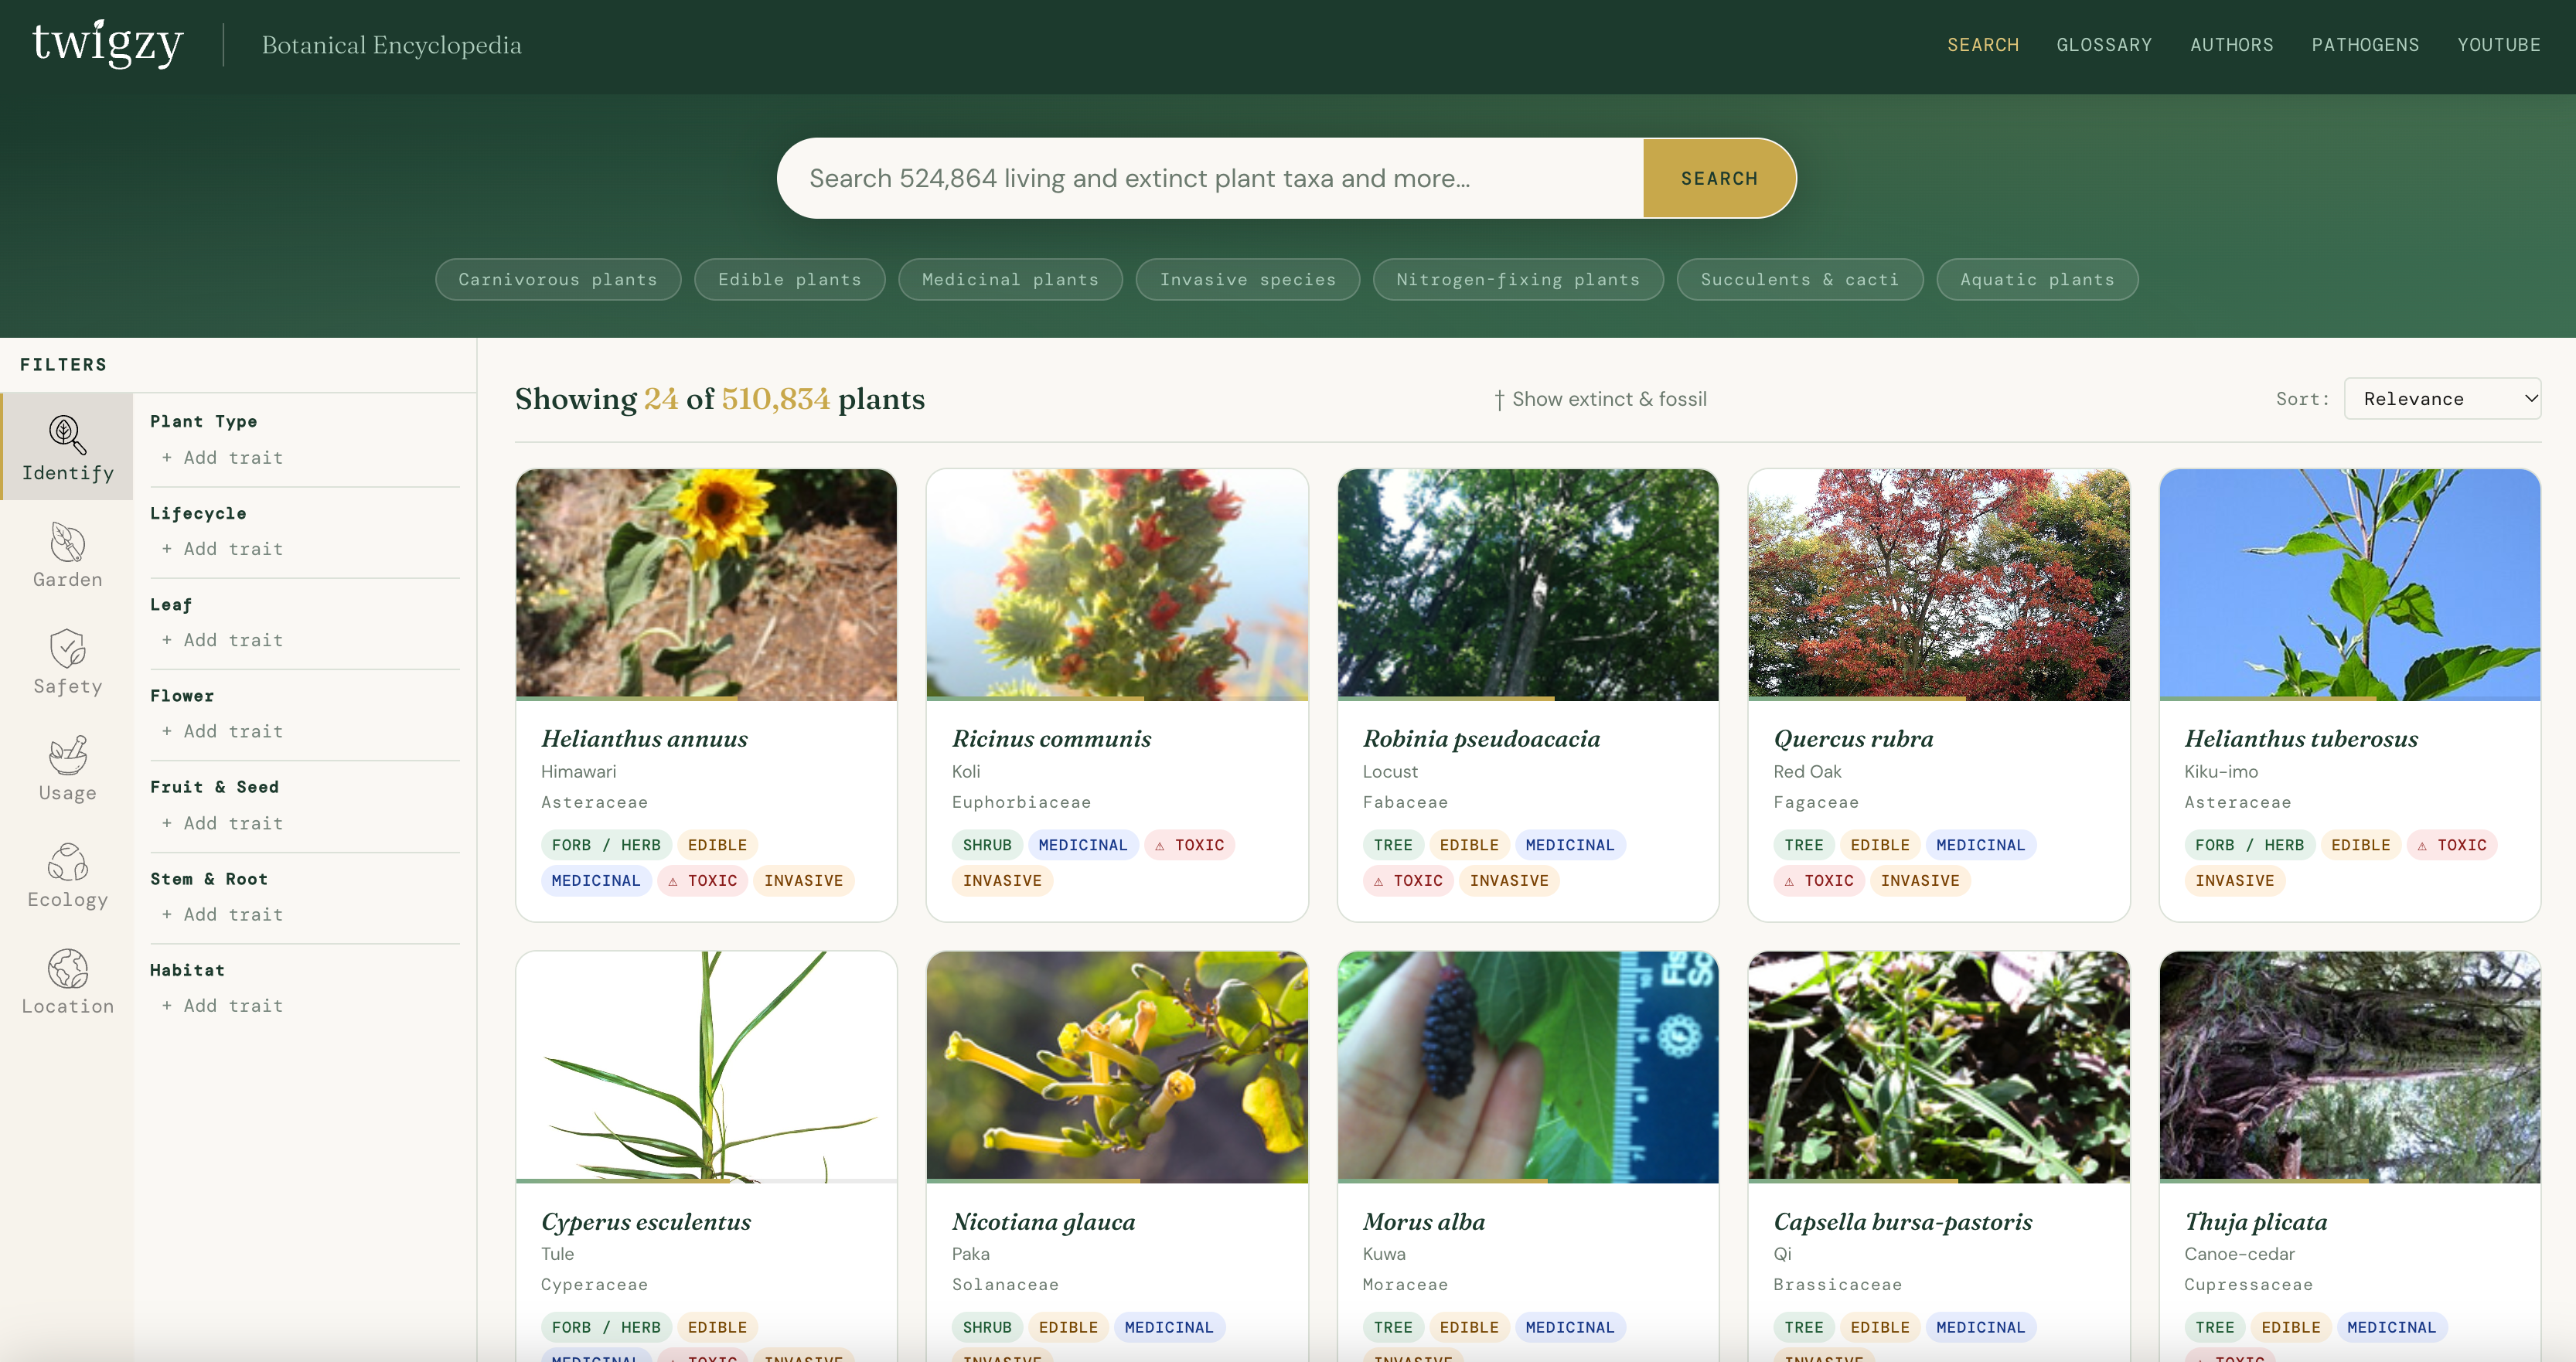
Task: Click the twigzy logo
Action: (108, 44)
